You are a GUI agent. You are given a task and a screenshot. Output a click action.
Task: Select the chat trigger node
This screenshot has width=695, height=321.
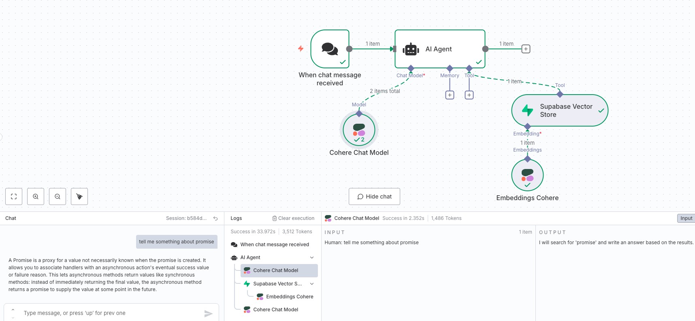[330, 49]
